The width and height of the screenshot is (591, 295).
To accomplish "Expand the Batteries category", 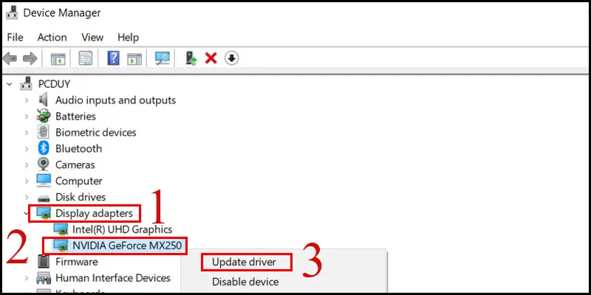I will pyautogui.click(x=27, y=117).
